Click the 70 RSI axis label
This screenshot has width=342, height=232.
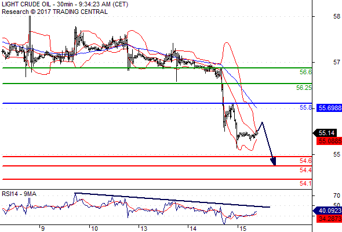click(x=337, y=195)
